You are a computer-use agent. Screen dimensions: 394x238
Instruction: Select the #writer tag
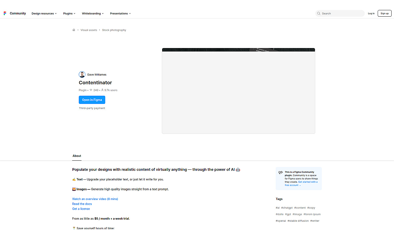coord(315,221)
